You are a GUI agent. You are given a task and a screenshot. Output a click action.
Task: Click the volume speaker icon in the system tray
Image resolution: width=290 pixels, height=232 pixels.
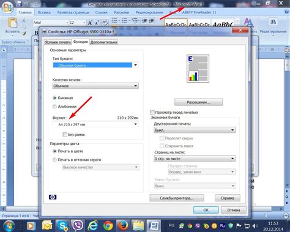[x=255, y=226]
